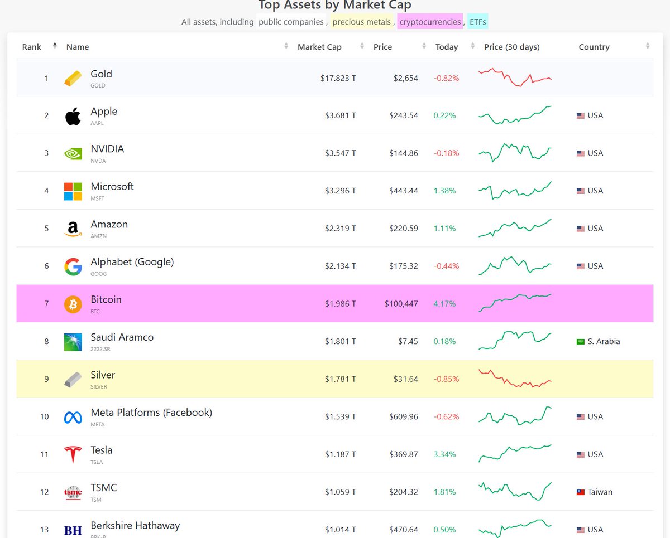Screen dimensions: 670x538
Task: Click the USA flag in Alphabet row
Action: [x=581, y=266]
